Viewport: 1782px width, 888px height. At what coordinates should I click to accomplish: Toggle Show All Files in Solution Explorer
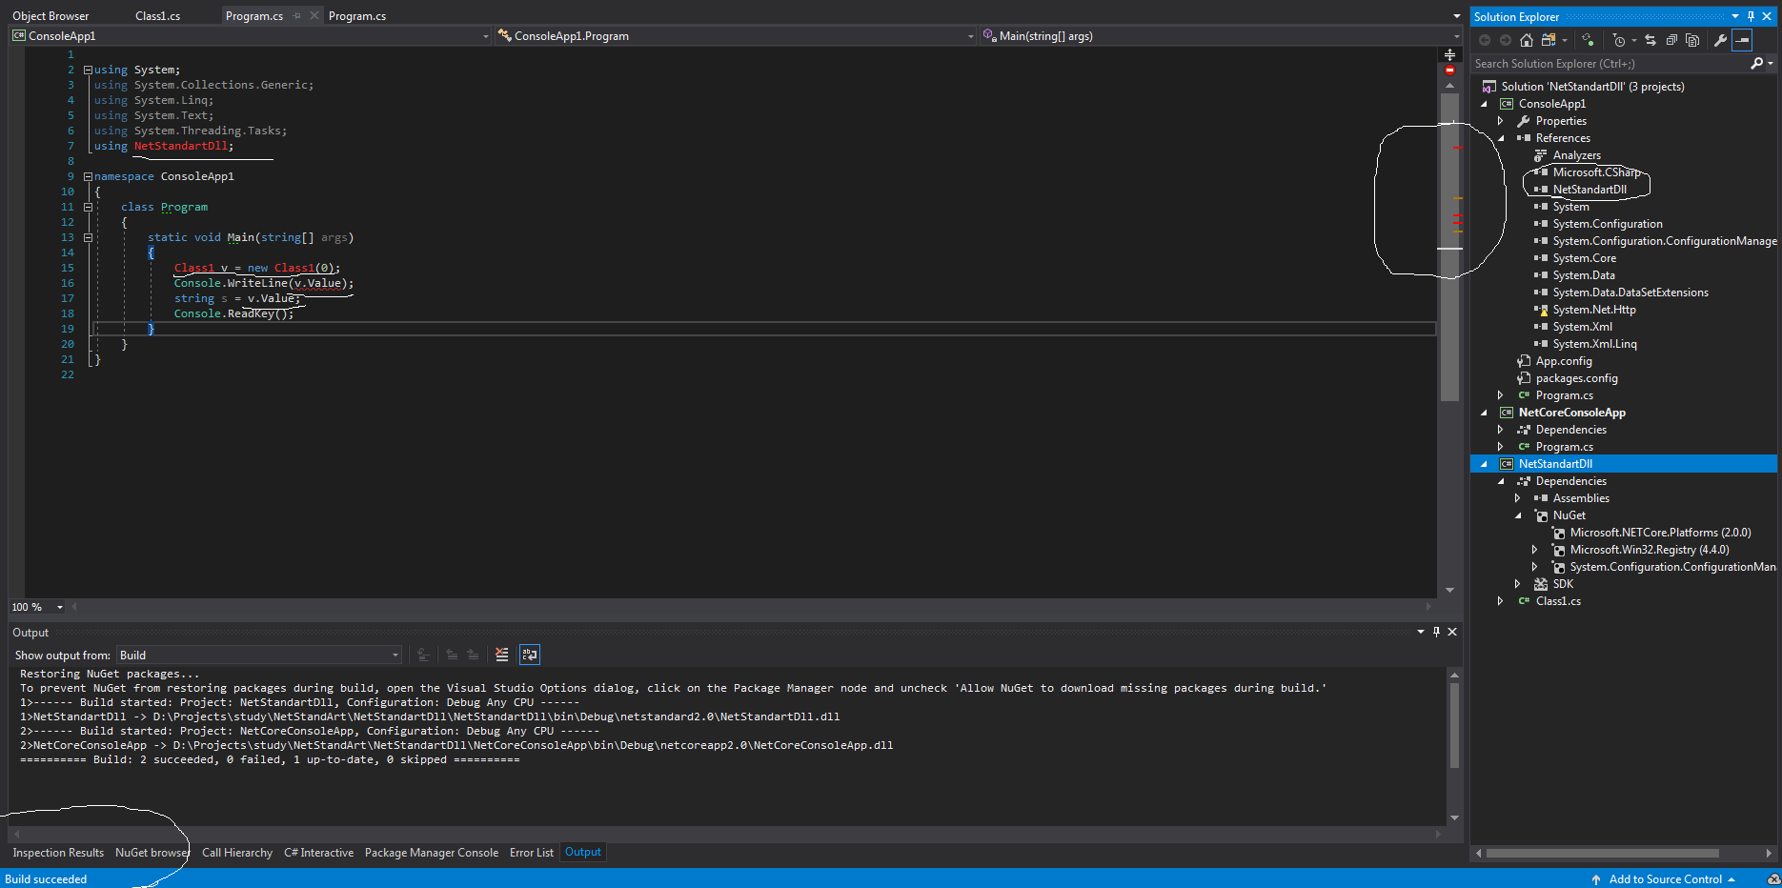1692,40
